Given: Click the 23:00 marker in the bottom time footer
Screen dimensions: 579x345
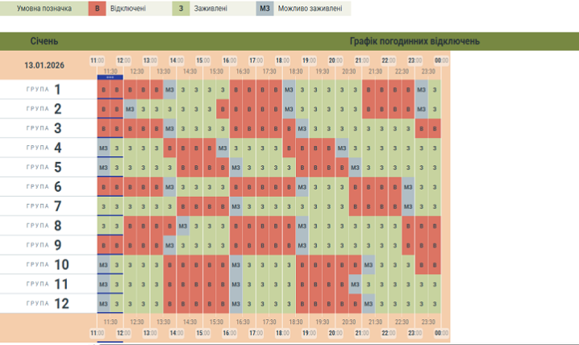Looking at the screenshot, I should coord(415,332).
